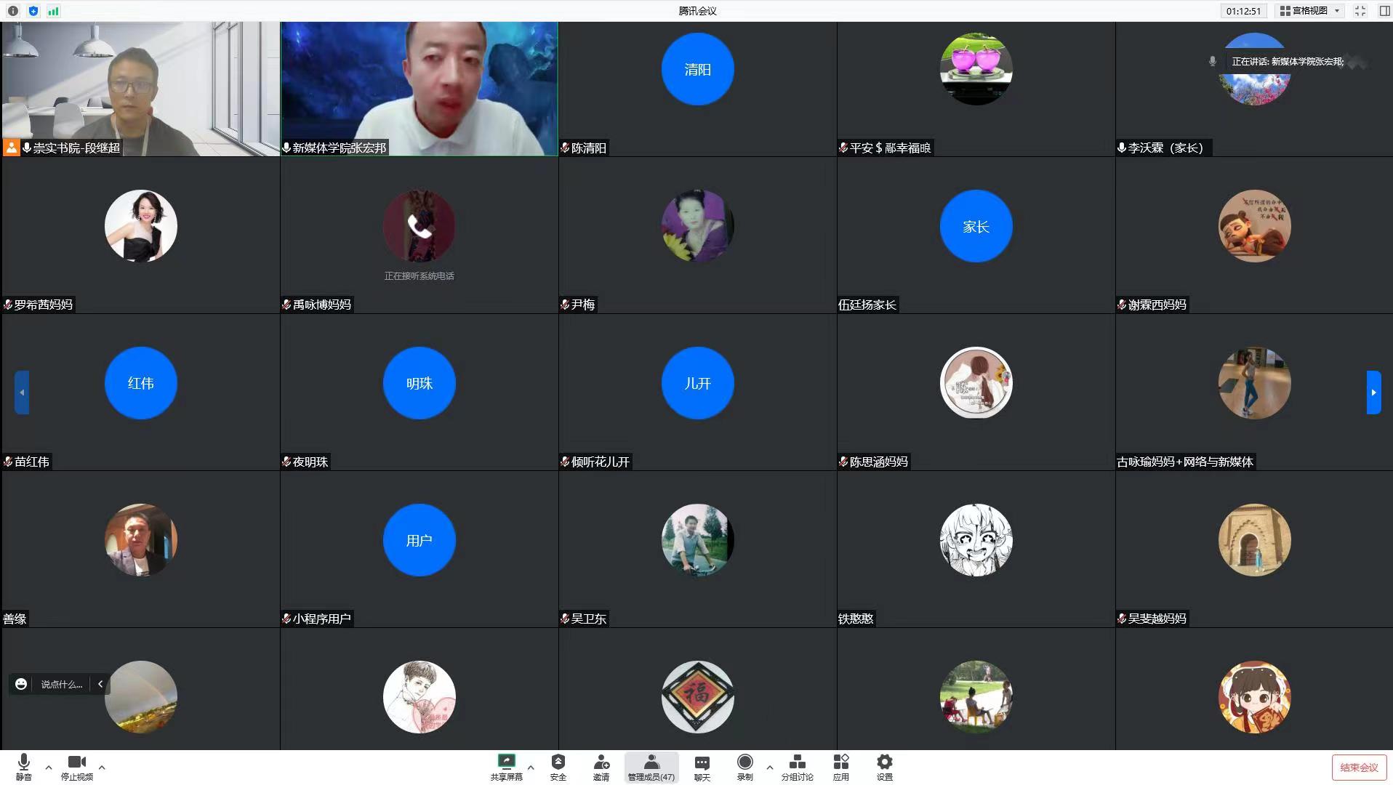This screenshot has width=1393, height=785.
Task: Open the 宫格视图 layout dropdown
Action: tap(1311, 11)
